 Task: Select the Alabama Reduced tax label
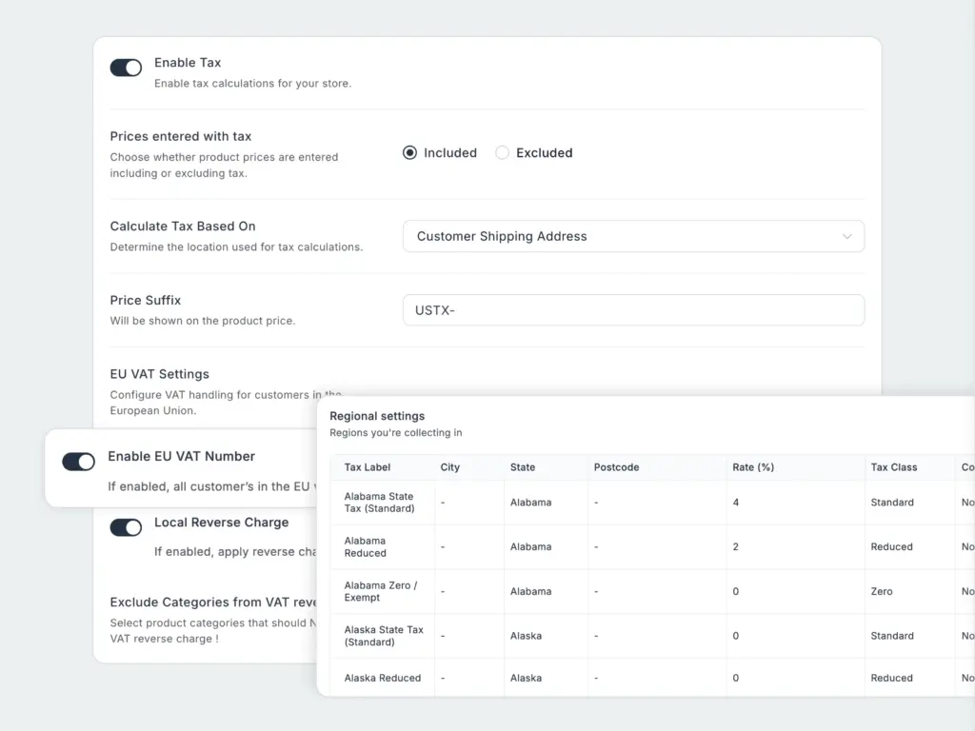365,547
